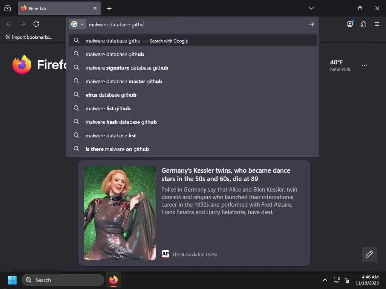The height and width of the screenshot is (289, 386).
Task: Click the Firefox icon in the taskbar
Action: [x=113, y=280]
